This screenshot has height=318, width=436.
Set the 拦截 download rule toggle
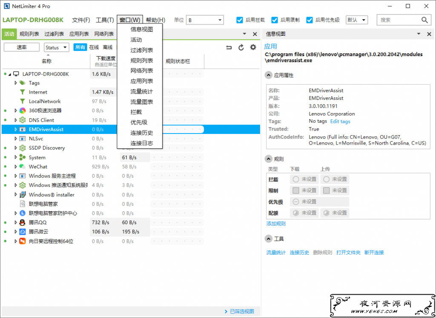(x=304, y=179)
